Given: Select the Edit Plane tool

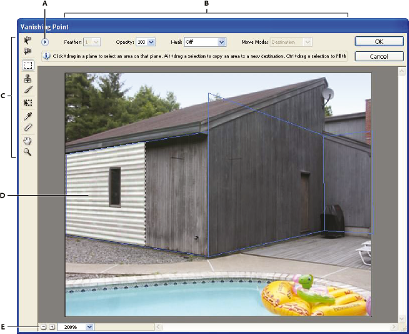Looking at the screenshot, I should pos(28,41).
